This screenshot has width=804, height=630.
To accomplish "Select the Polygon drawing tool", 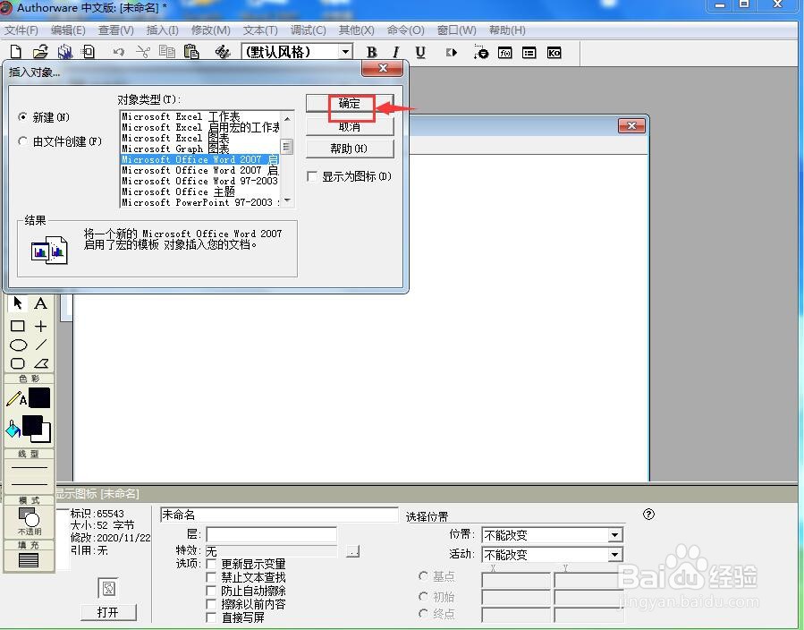I will 41,363.
